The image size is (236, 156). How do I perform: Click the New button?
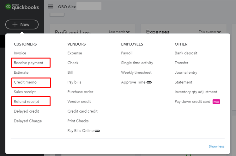22,24
